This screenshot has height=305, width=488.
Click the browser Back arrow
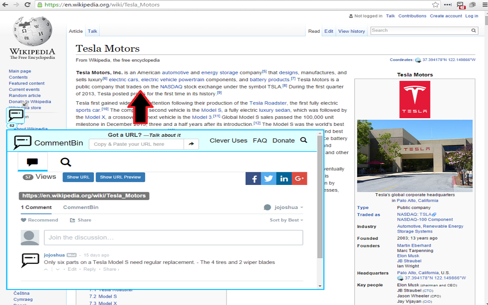tap(6, 5)
